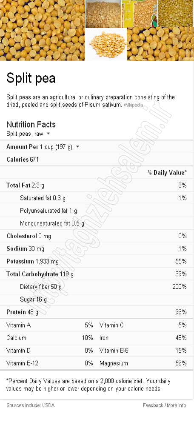Viewport: 194px width, 422px height.
Task: Open the More info link
Action: [x=176, y=405]
